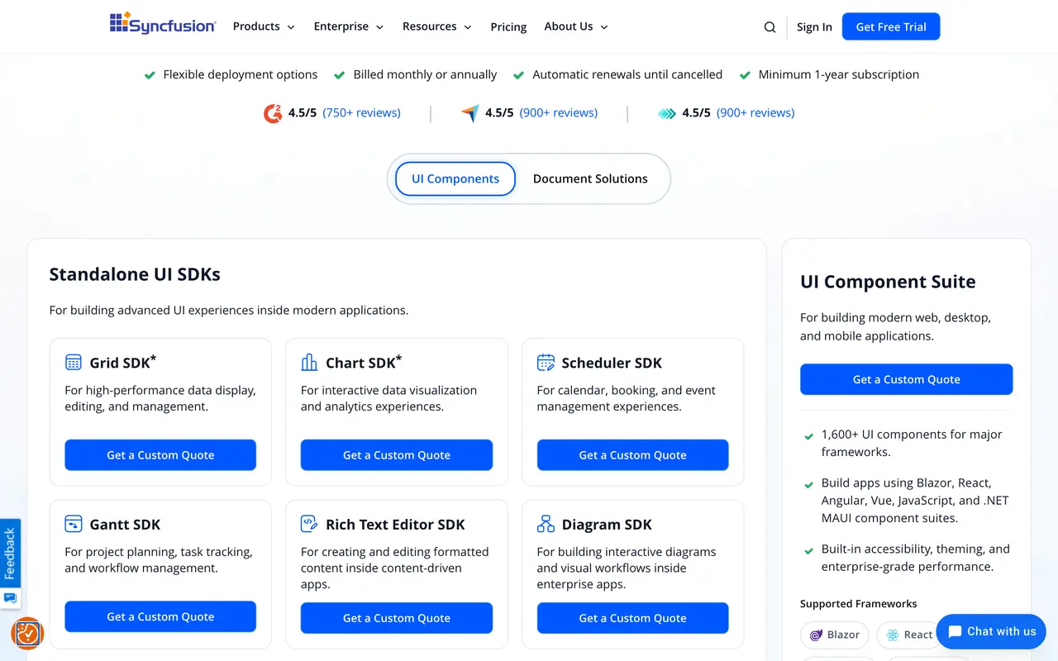Click the Standalone UI SDKs heading
1058x661 pixels.
tap(135, 274)
